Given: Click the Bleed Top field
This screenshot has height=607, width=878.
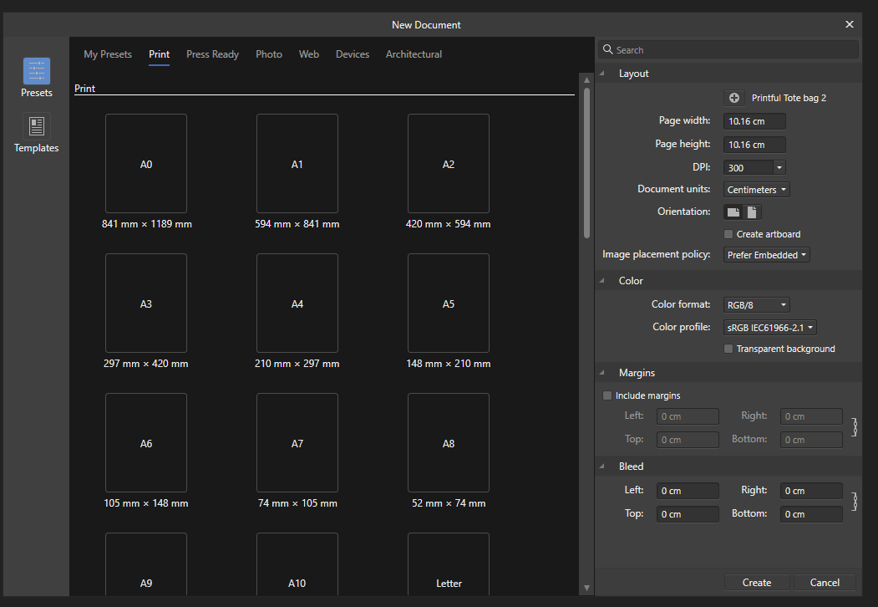Looking at the screenshot, I should (688, 514).
